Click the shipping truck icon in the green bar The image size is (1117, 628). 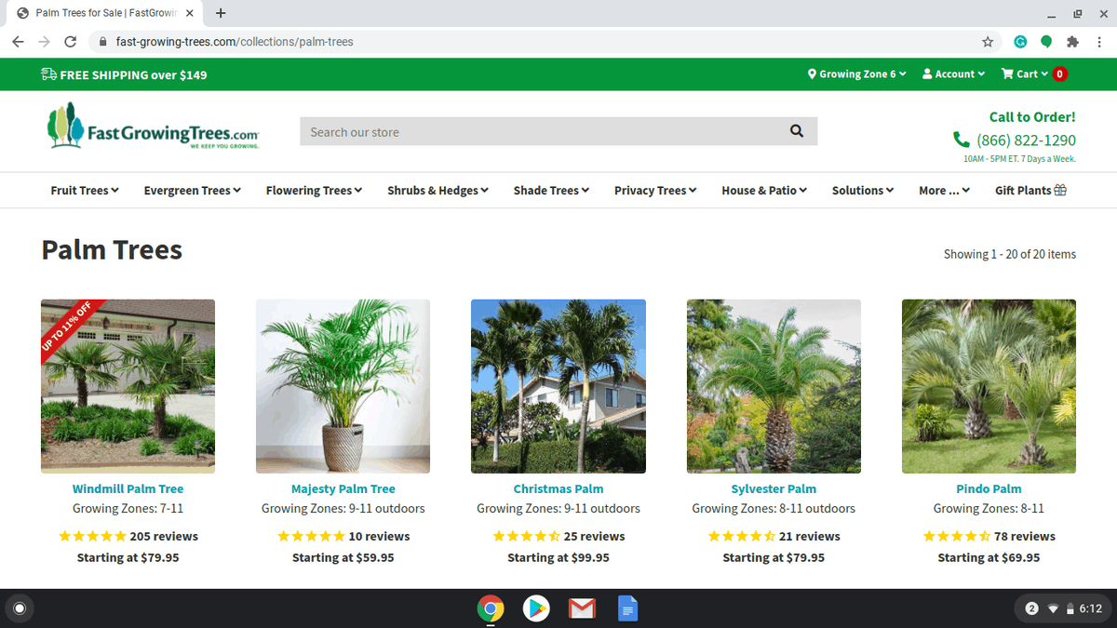pos(48,73)
